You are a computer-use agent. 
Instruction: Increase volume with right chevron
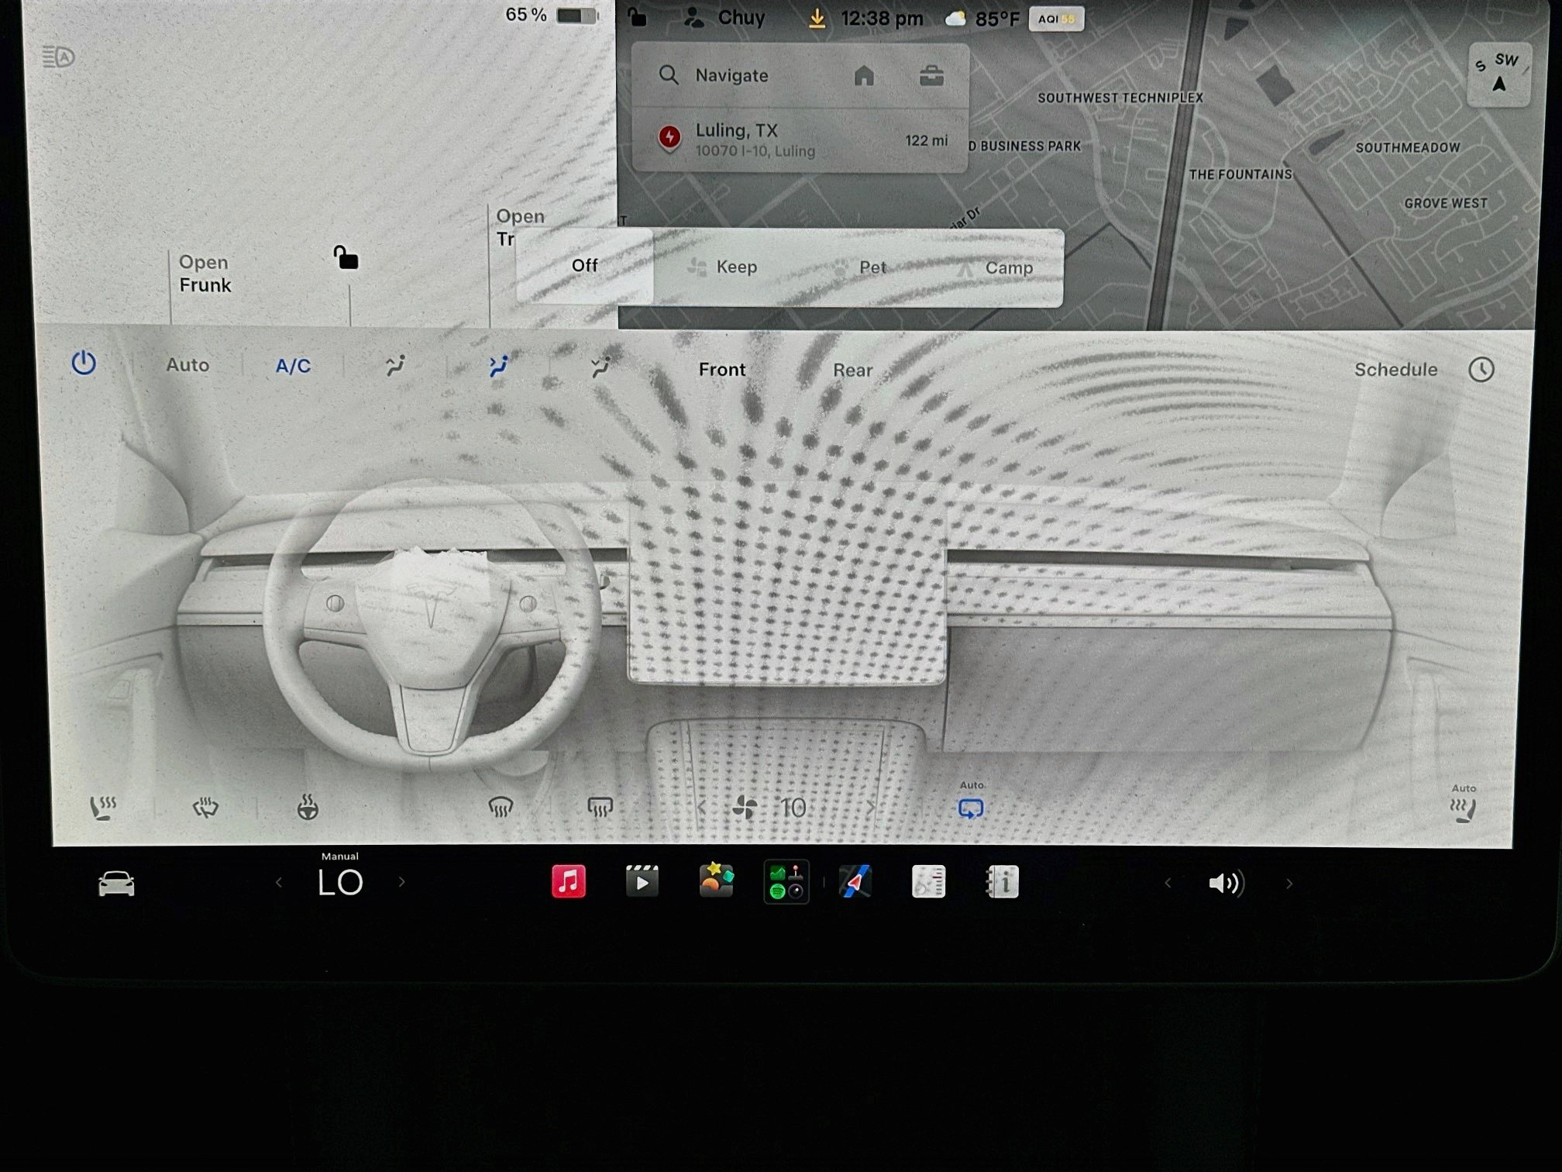(1288, 883)
